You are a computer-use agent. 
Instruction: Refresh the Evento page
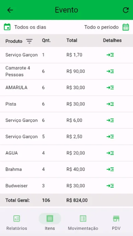coord(126,10)
